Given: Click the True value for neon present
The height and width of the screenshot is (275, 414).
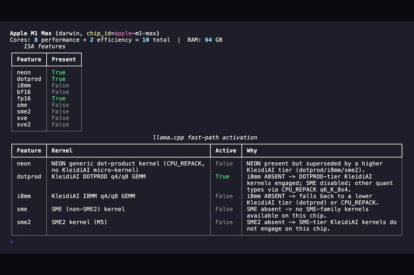Looking at the screenshot, I should pyautogui.click(x=59, y=72).
